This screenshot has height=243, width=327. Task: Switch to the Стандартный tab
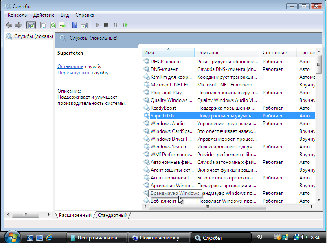112,215
